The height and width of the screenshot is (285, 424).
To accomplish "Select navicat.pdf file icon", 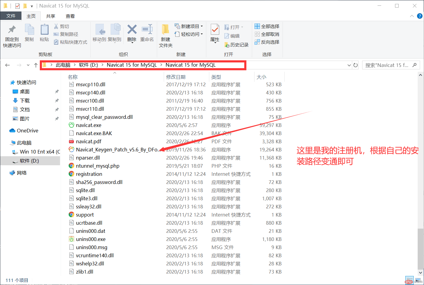I will [71, 141].
